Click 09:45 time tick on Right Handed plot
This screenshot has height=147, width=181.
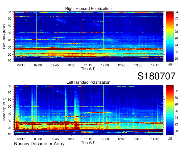55,65
